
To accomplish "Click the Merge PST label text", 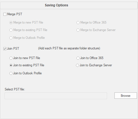I will point(15,14).
